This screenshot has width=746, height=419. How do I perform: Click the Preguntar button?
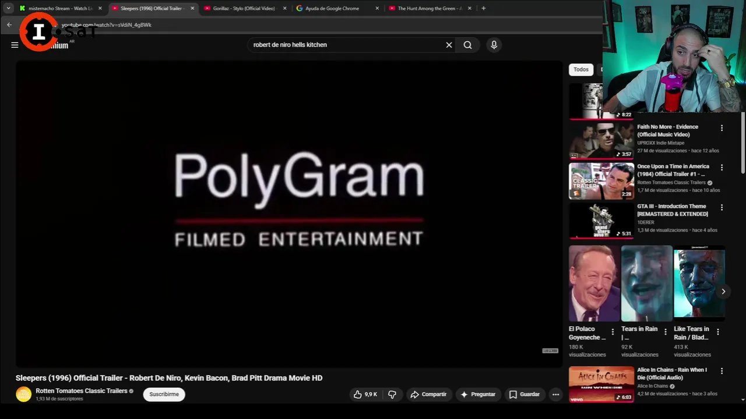pyautogui.click(x=478, y=395)
